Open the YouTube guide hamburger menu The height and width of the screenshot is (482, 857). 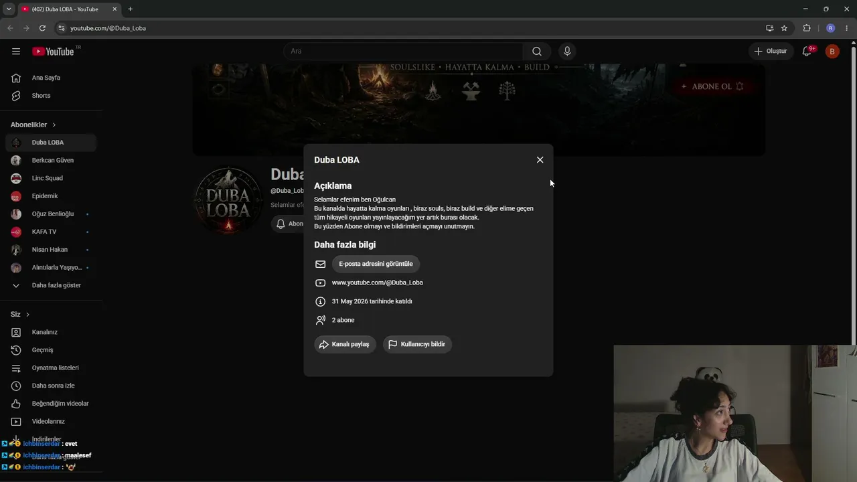click(x=16, y=52)
